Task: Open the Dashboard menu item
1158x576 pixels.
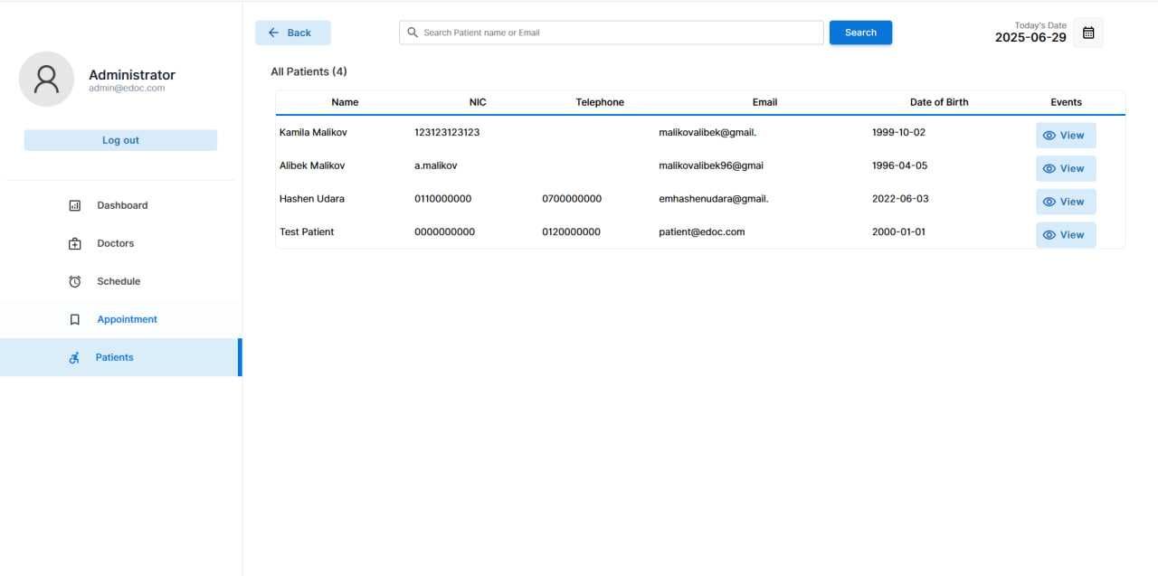Action: [121, 205]
